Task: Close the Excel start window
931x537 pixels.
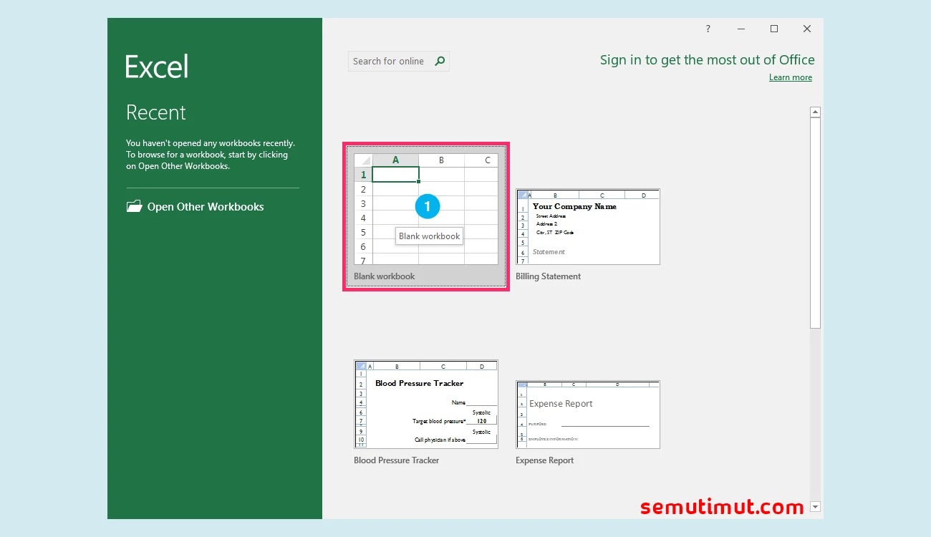Action: coord(807,29)
